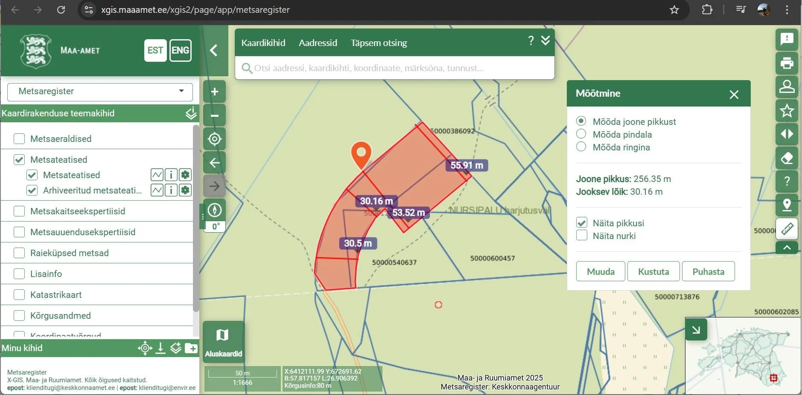The image size is (802, 395).
Task: Enable Katastrikaart layer checkbox
Action: (x=19, y=294)
